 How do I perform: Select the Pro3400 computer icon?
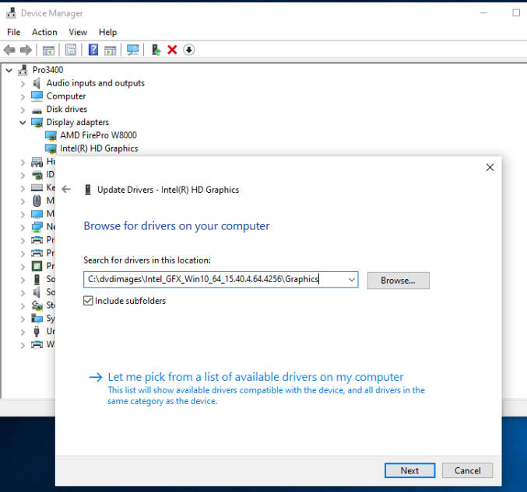[x=23, y=70]
